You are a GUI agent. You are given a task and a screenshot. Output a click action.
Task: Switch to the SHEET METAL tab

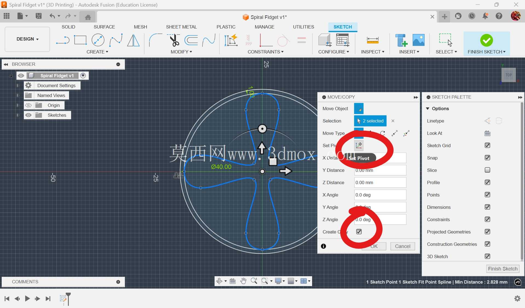[181, 27]
